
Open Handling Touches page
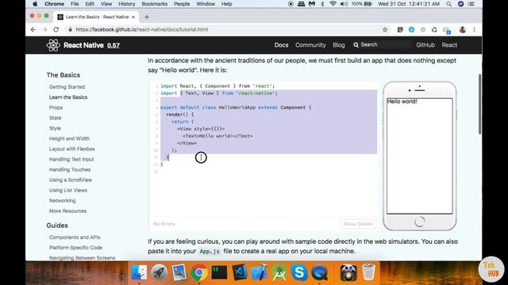pos(70,169)
